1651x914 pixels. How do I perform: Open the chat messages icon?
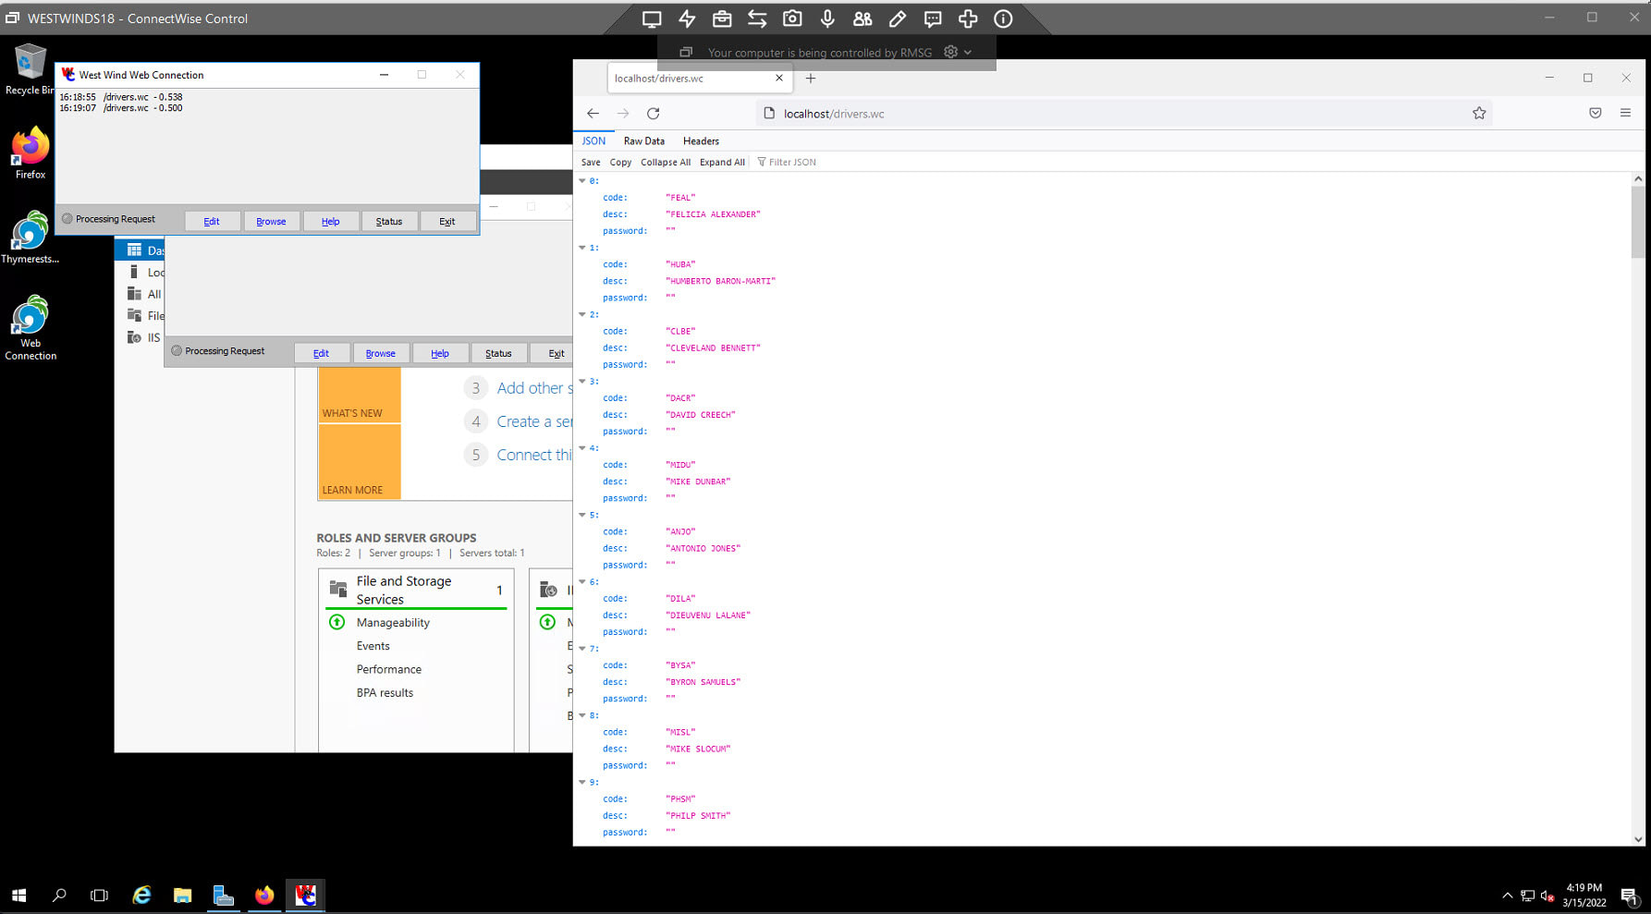pyautogui.click(x=933, y=18)
